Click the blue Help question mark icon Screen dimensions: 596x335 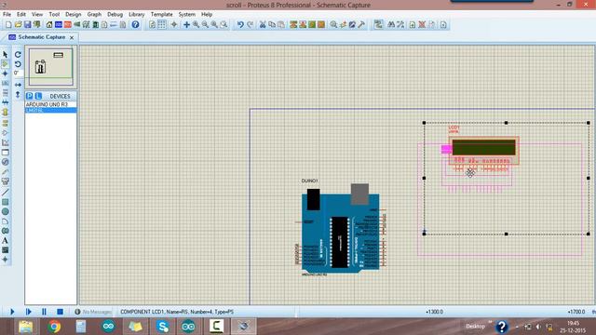[x=135, y=25]
